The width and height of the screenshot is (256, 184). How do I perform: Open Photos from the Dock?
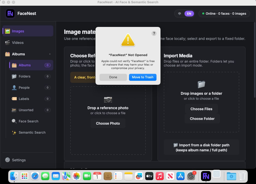pyautogui.click(x=76, y=176)
